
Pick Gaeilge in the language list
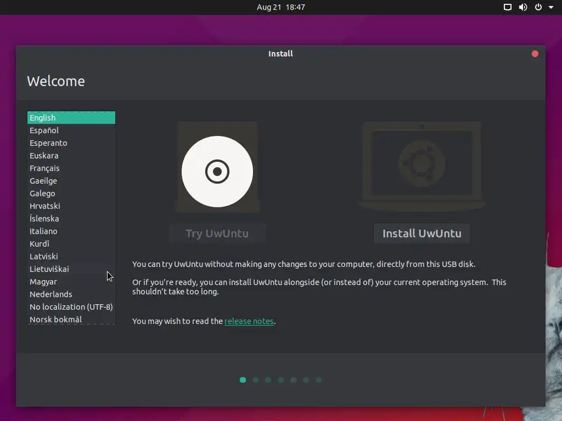(71, 181)
